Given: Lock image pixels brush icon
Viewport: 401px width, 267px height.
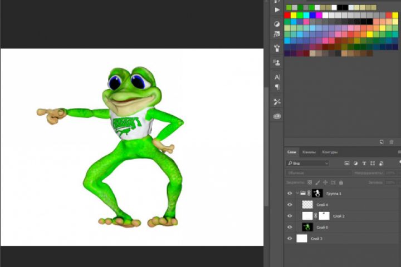Looking at the screenshot, I should 317,182.
